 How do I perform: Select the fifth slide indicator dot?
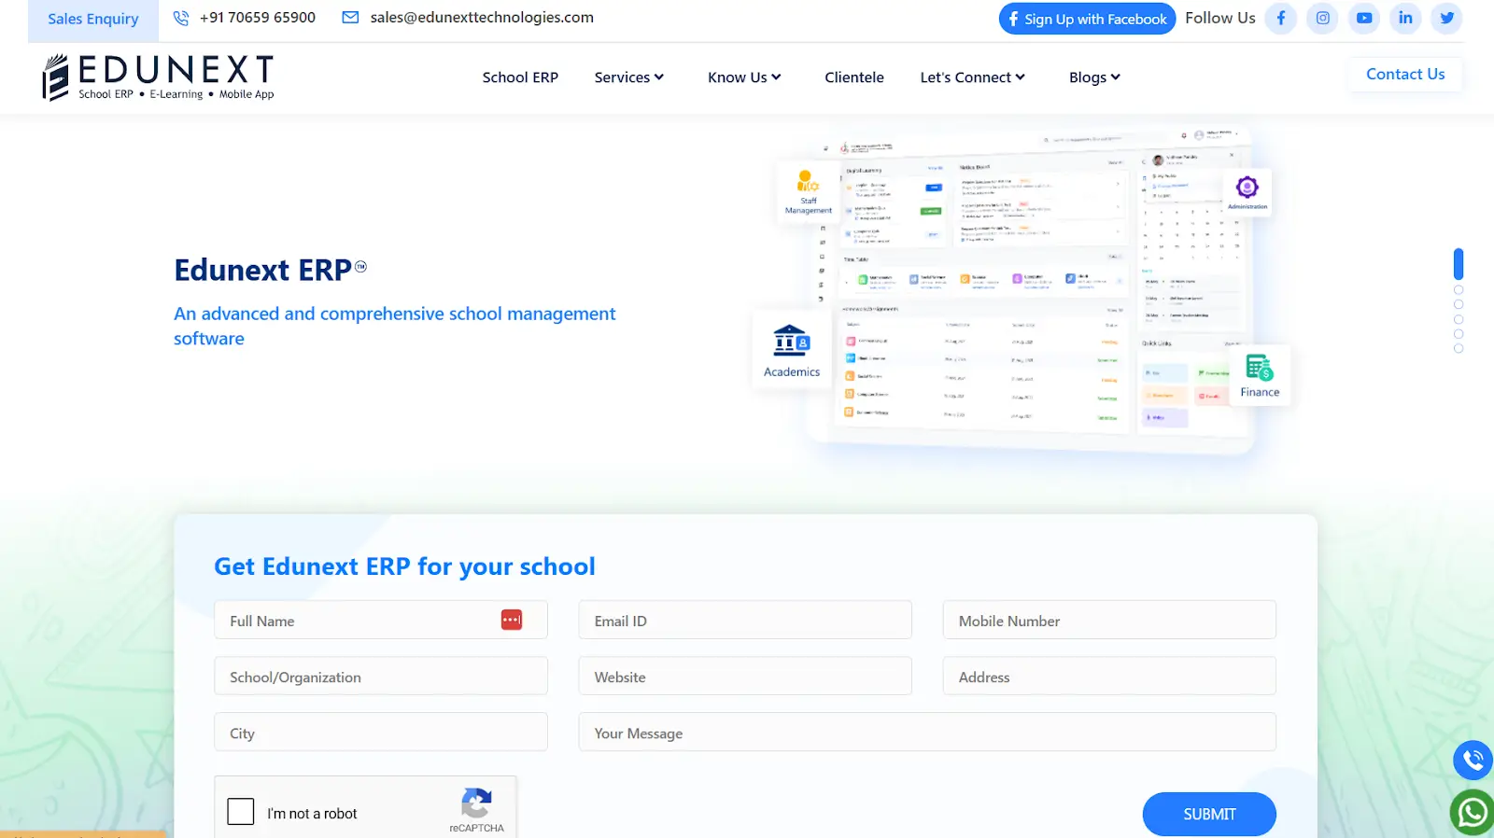[x=1459, y=334]
